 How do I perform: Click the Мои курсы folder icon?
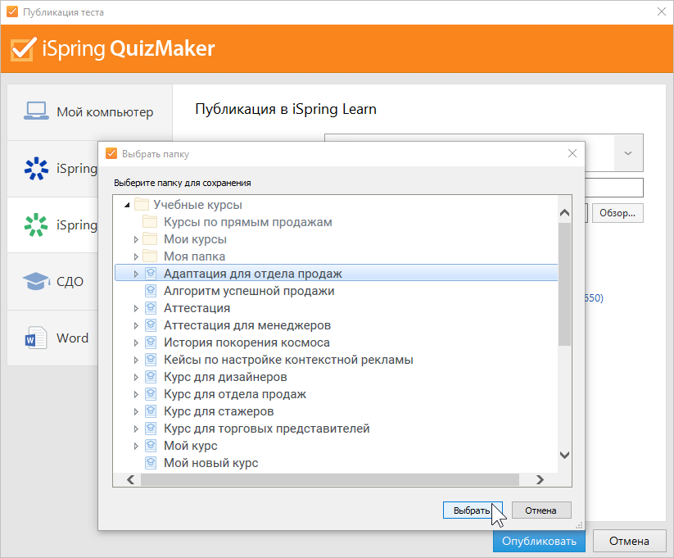pos(150,238)
